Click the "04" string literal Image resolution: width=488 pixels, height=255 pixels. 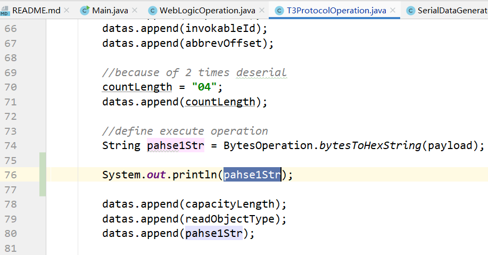click(204, 87)
